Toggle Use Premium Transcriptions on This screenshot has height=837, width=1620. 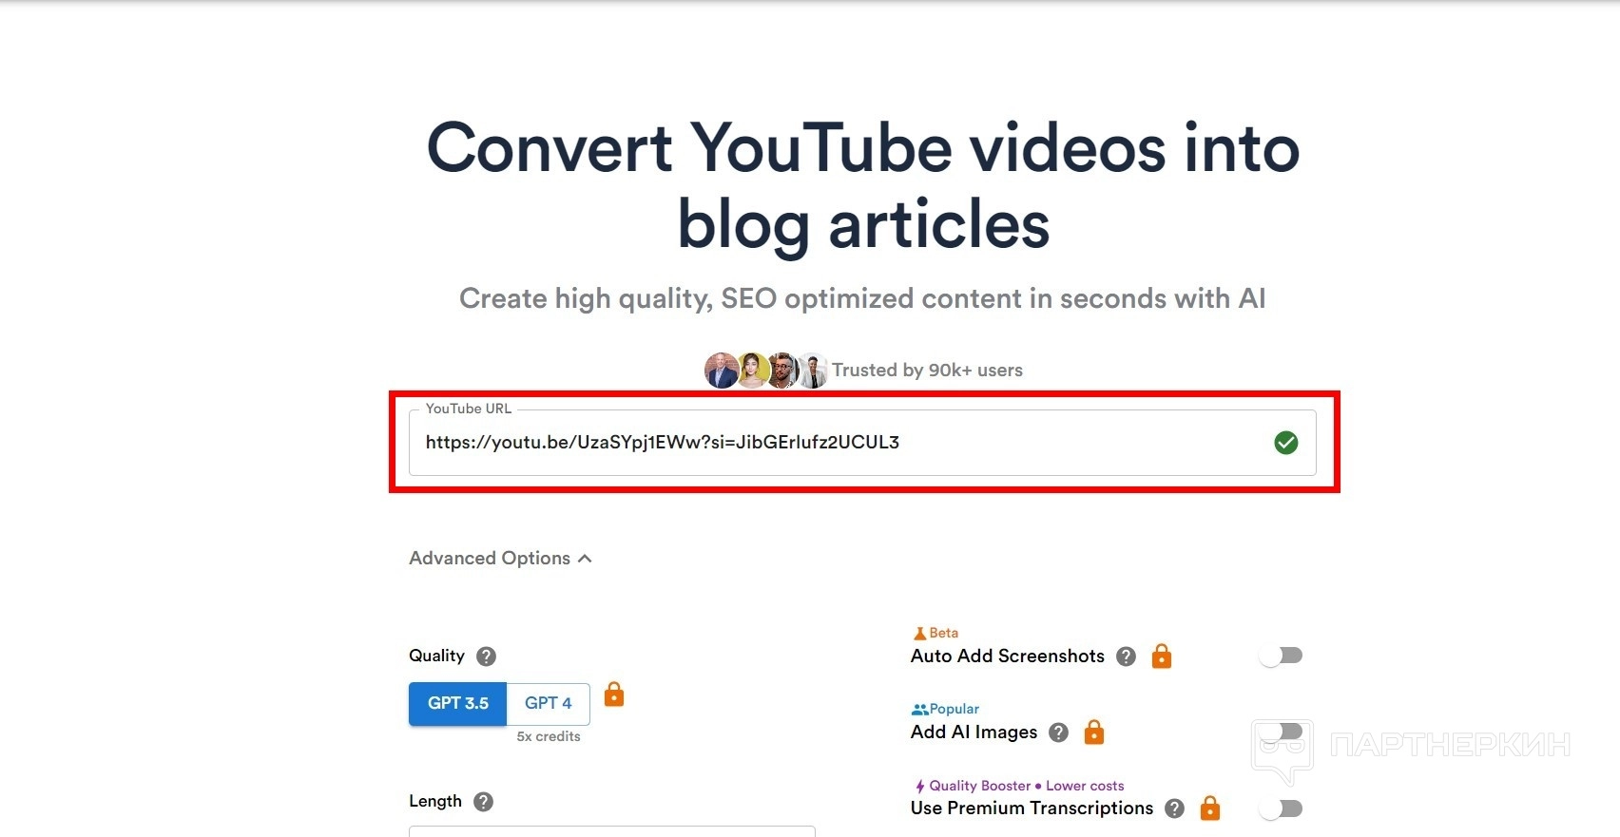[1280, 808]
